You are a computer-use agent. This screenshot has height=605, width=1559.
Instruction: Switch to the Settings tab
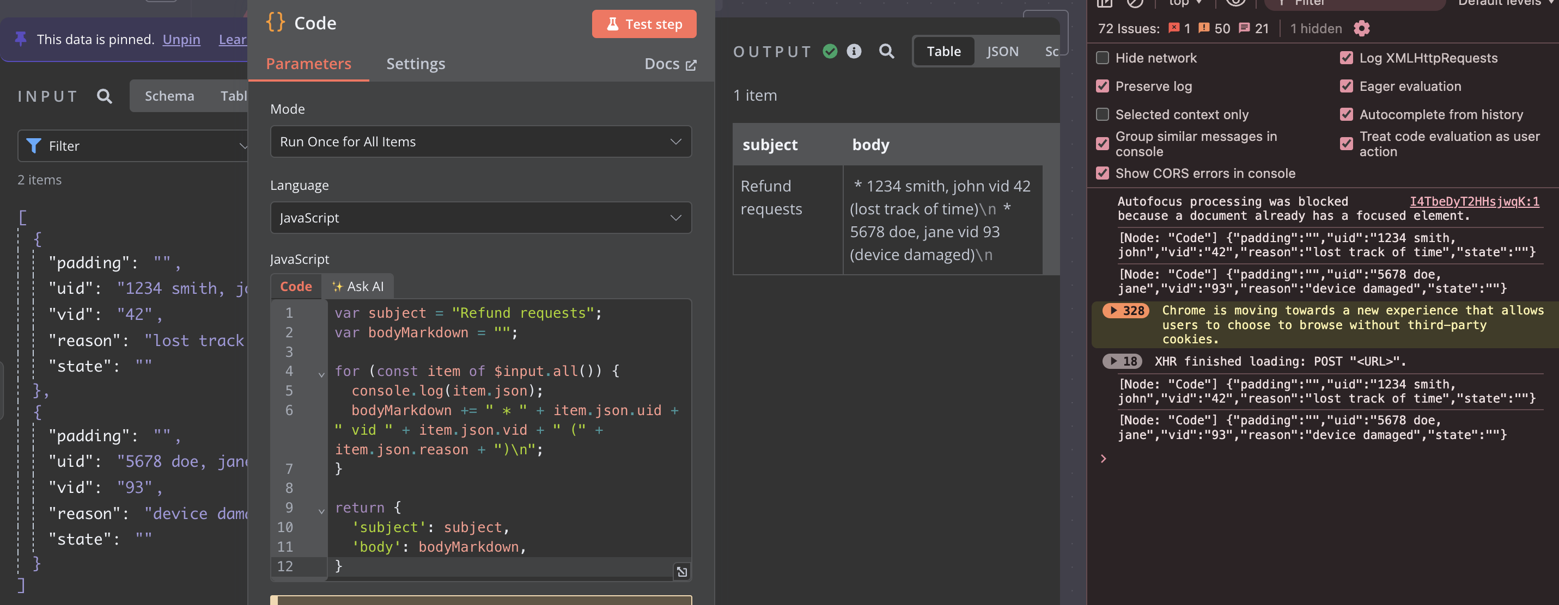click(x=416, y=64)
